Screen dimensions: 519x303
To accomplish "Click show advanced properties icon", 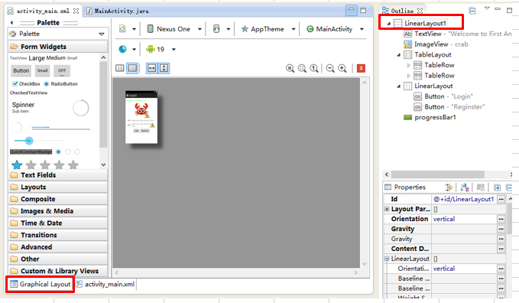I will (x=449, y=187).
